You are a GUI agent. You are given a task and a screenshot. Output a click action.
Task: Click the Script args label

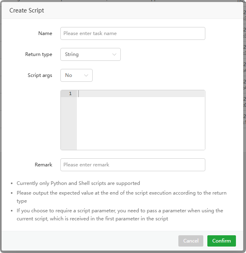[40, 75]
